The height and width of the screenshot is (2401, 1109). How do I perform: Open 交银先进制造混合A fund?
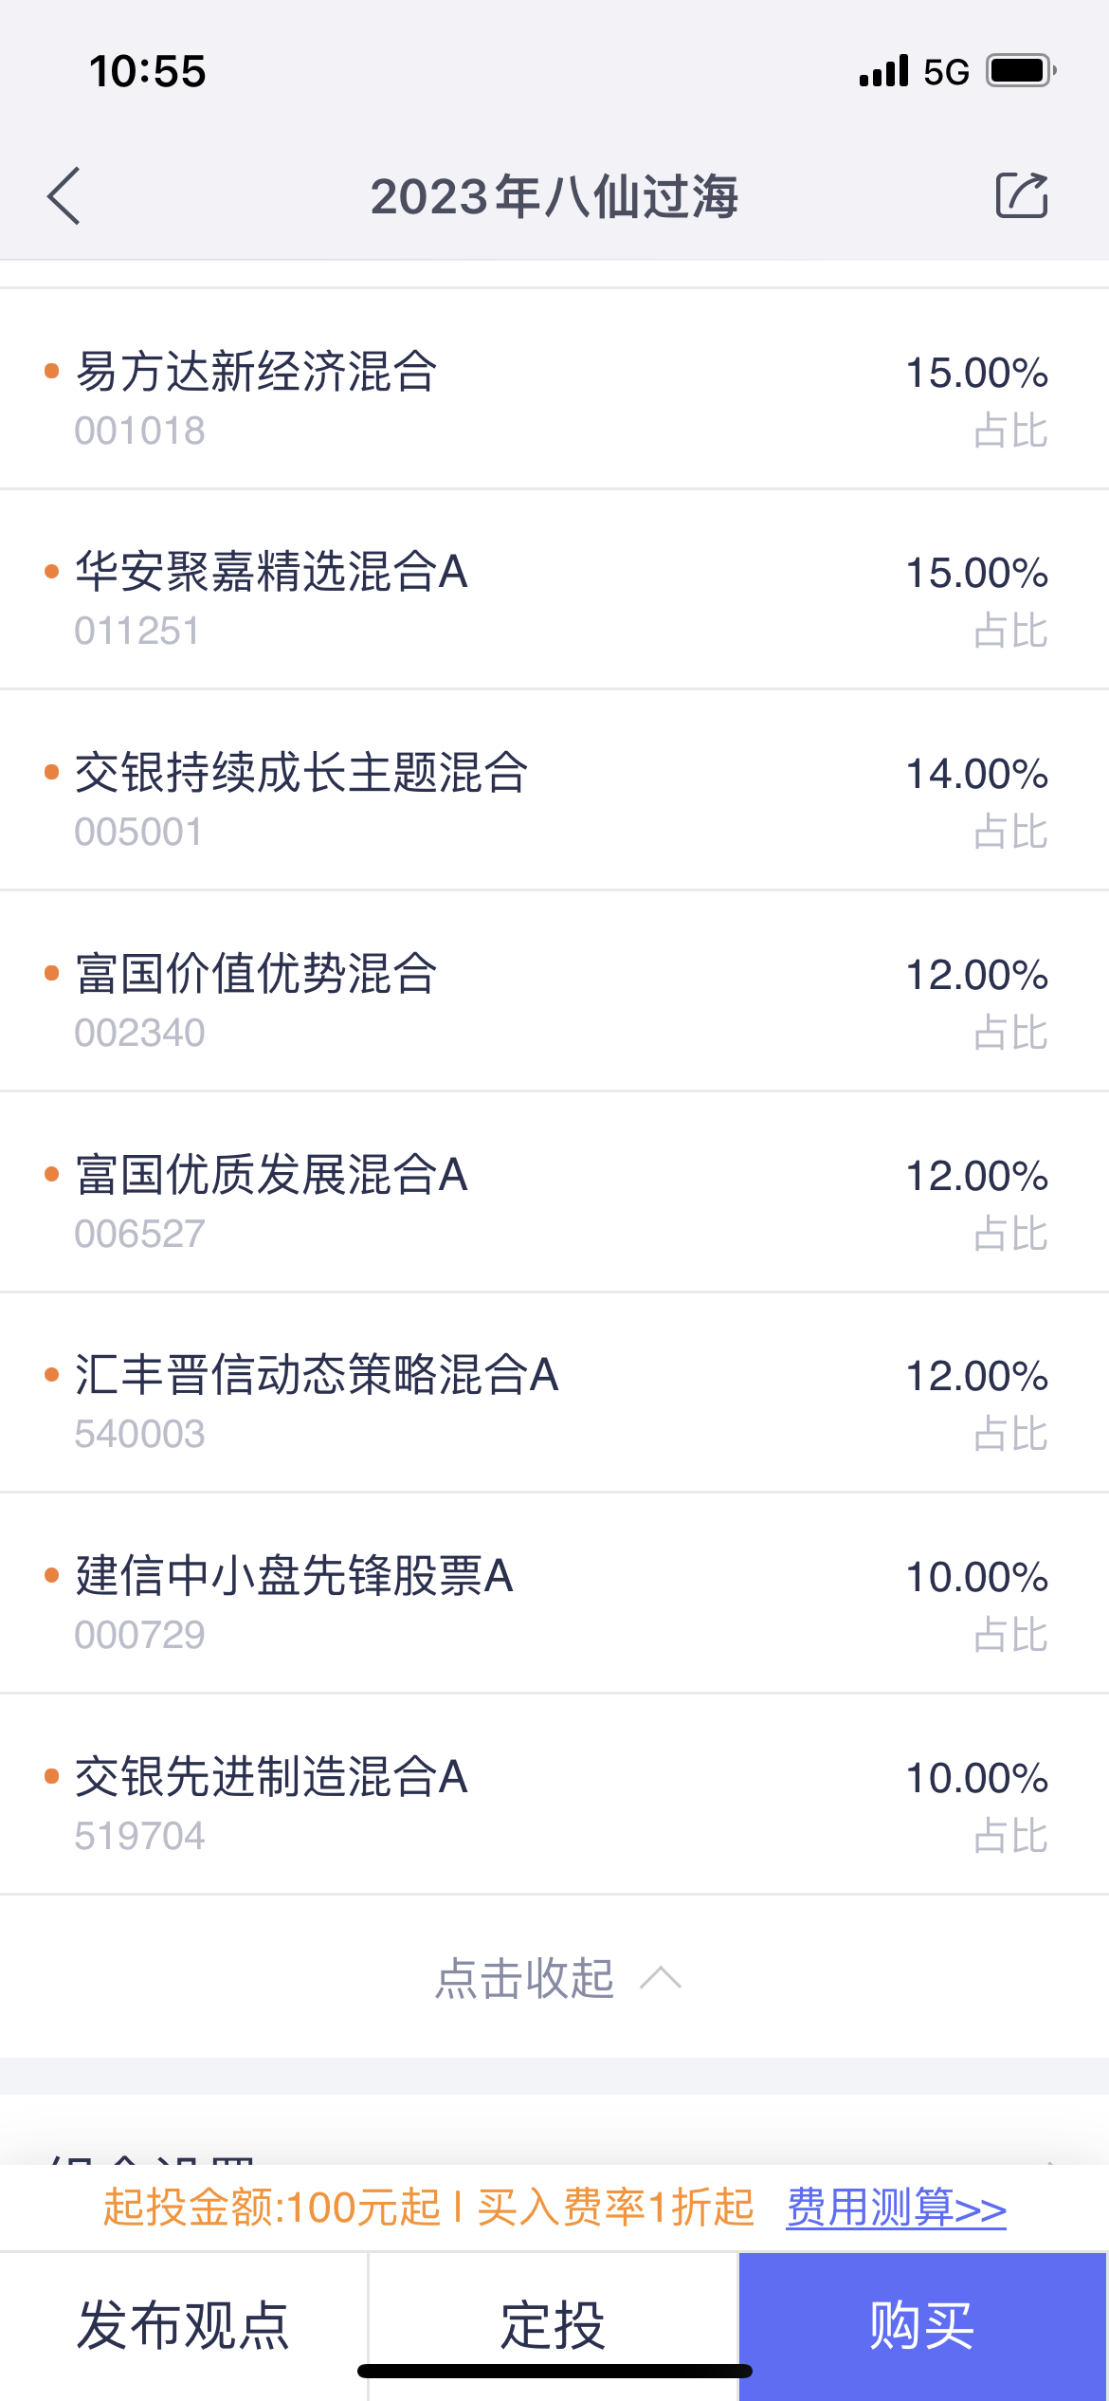pyautogui.click(x=271, y=1777)
